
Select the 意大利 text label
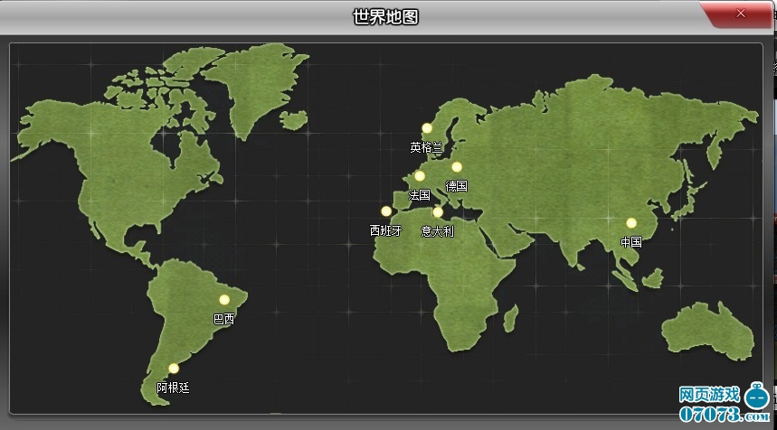[x=438, y=231]
